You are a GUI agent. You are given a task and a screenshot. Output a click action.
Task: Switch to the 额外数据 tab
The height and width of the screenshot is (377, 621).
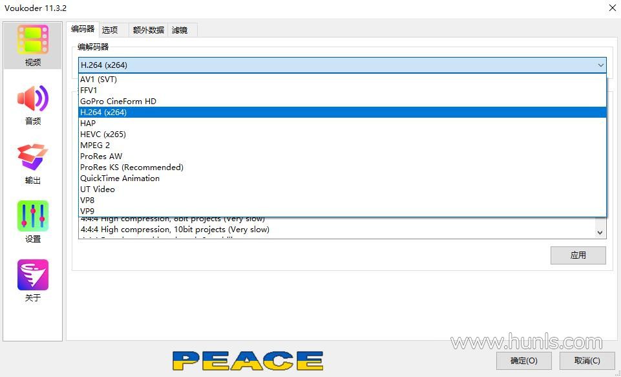[149, 30]
